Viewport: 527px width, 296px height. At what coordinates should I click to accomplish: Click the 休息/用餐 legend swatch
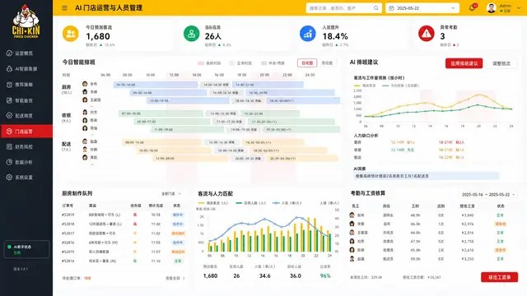263,63
